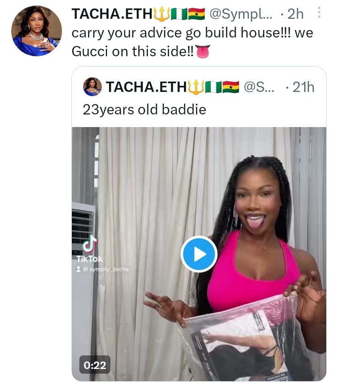The height and width of the screenshot is (384, 338).
Task: Click the Nigerian flag emoji on main tweet
Action: click(179, 14)
